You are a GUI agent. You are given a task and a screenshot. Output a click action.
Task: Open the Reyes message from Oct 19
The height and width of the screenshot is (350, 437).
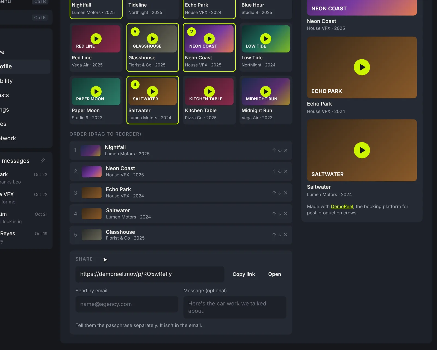tap(24, 237)
